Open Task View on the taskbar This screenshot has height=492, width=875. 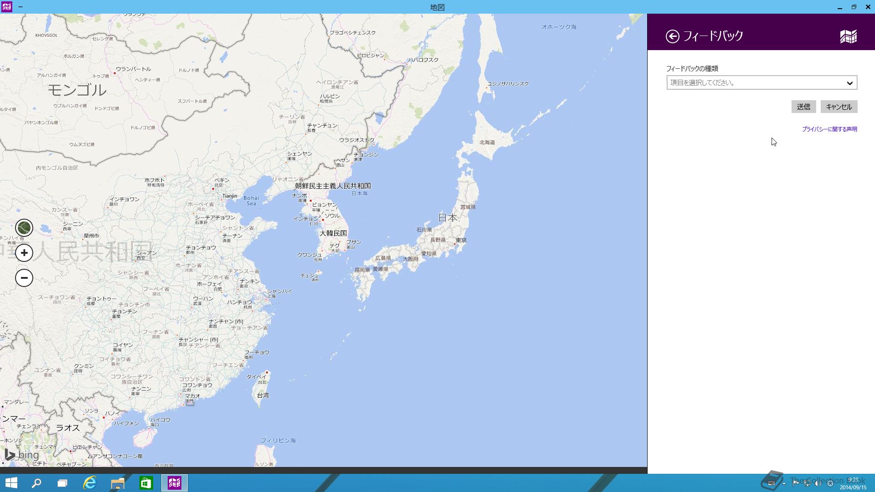pos(62,483)
